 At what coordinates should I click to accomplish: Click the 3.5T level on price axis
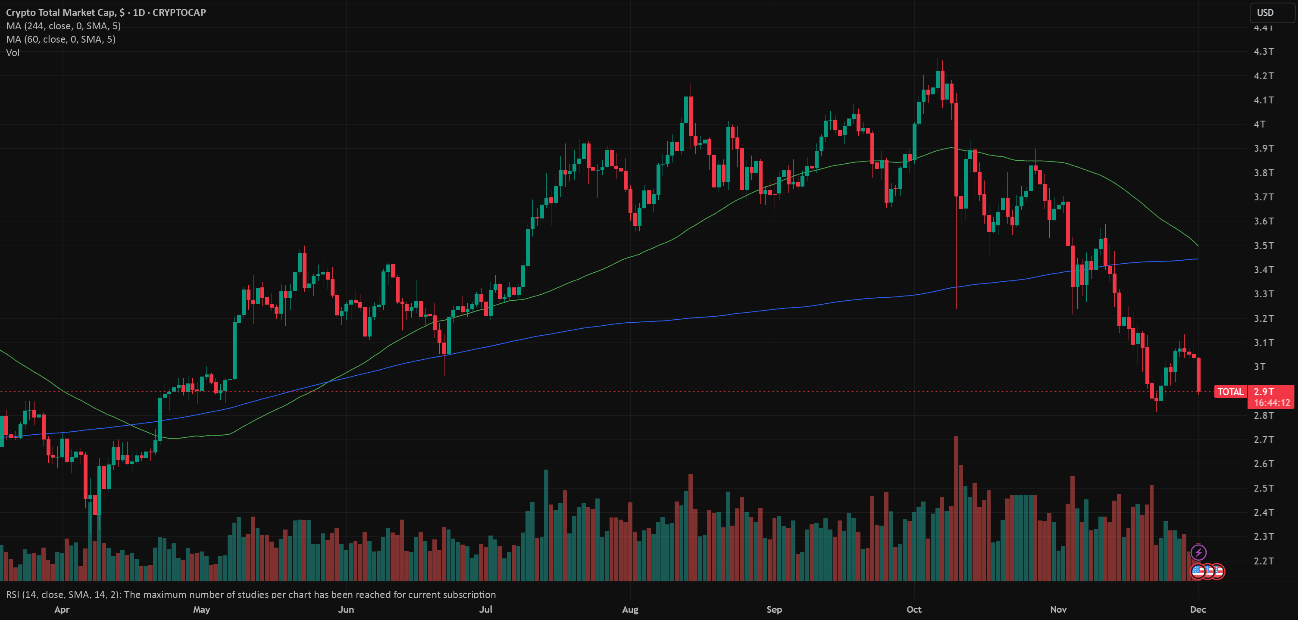(1263, 246)
